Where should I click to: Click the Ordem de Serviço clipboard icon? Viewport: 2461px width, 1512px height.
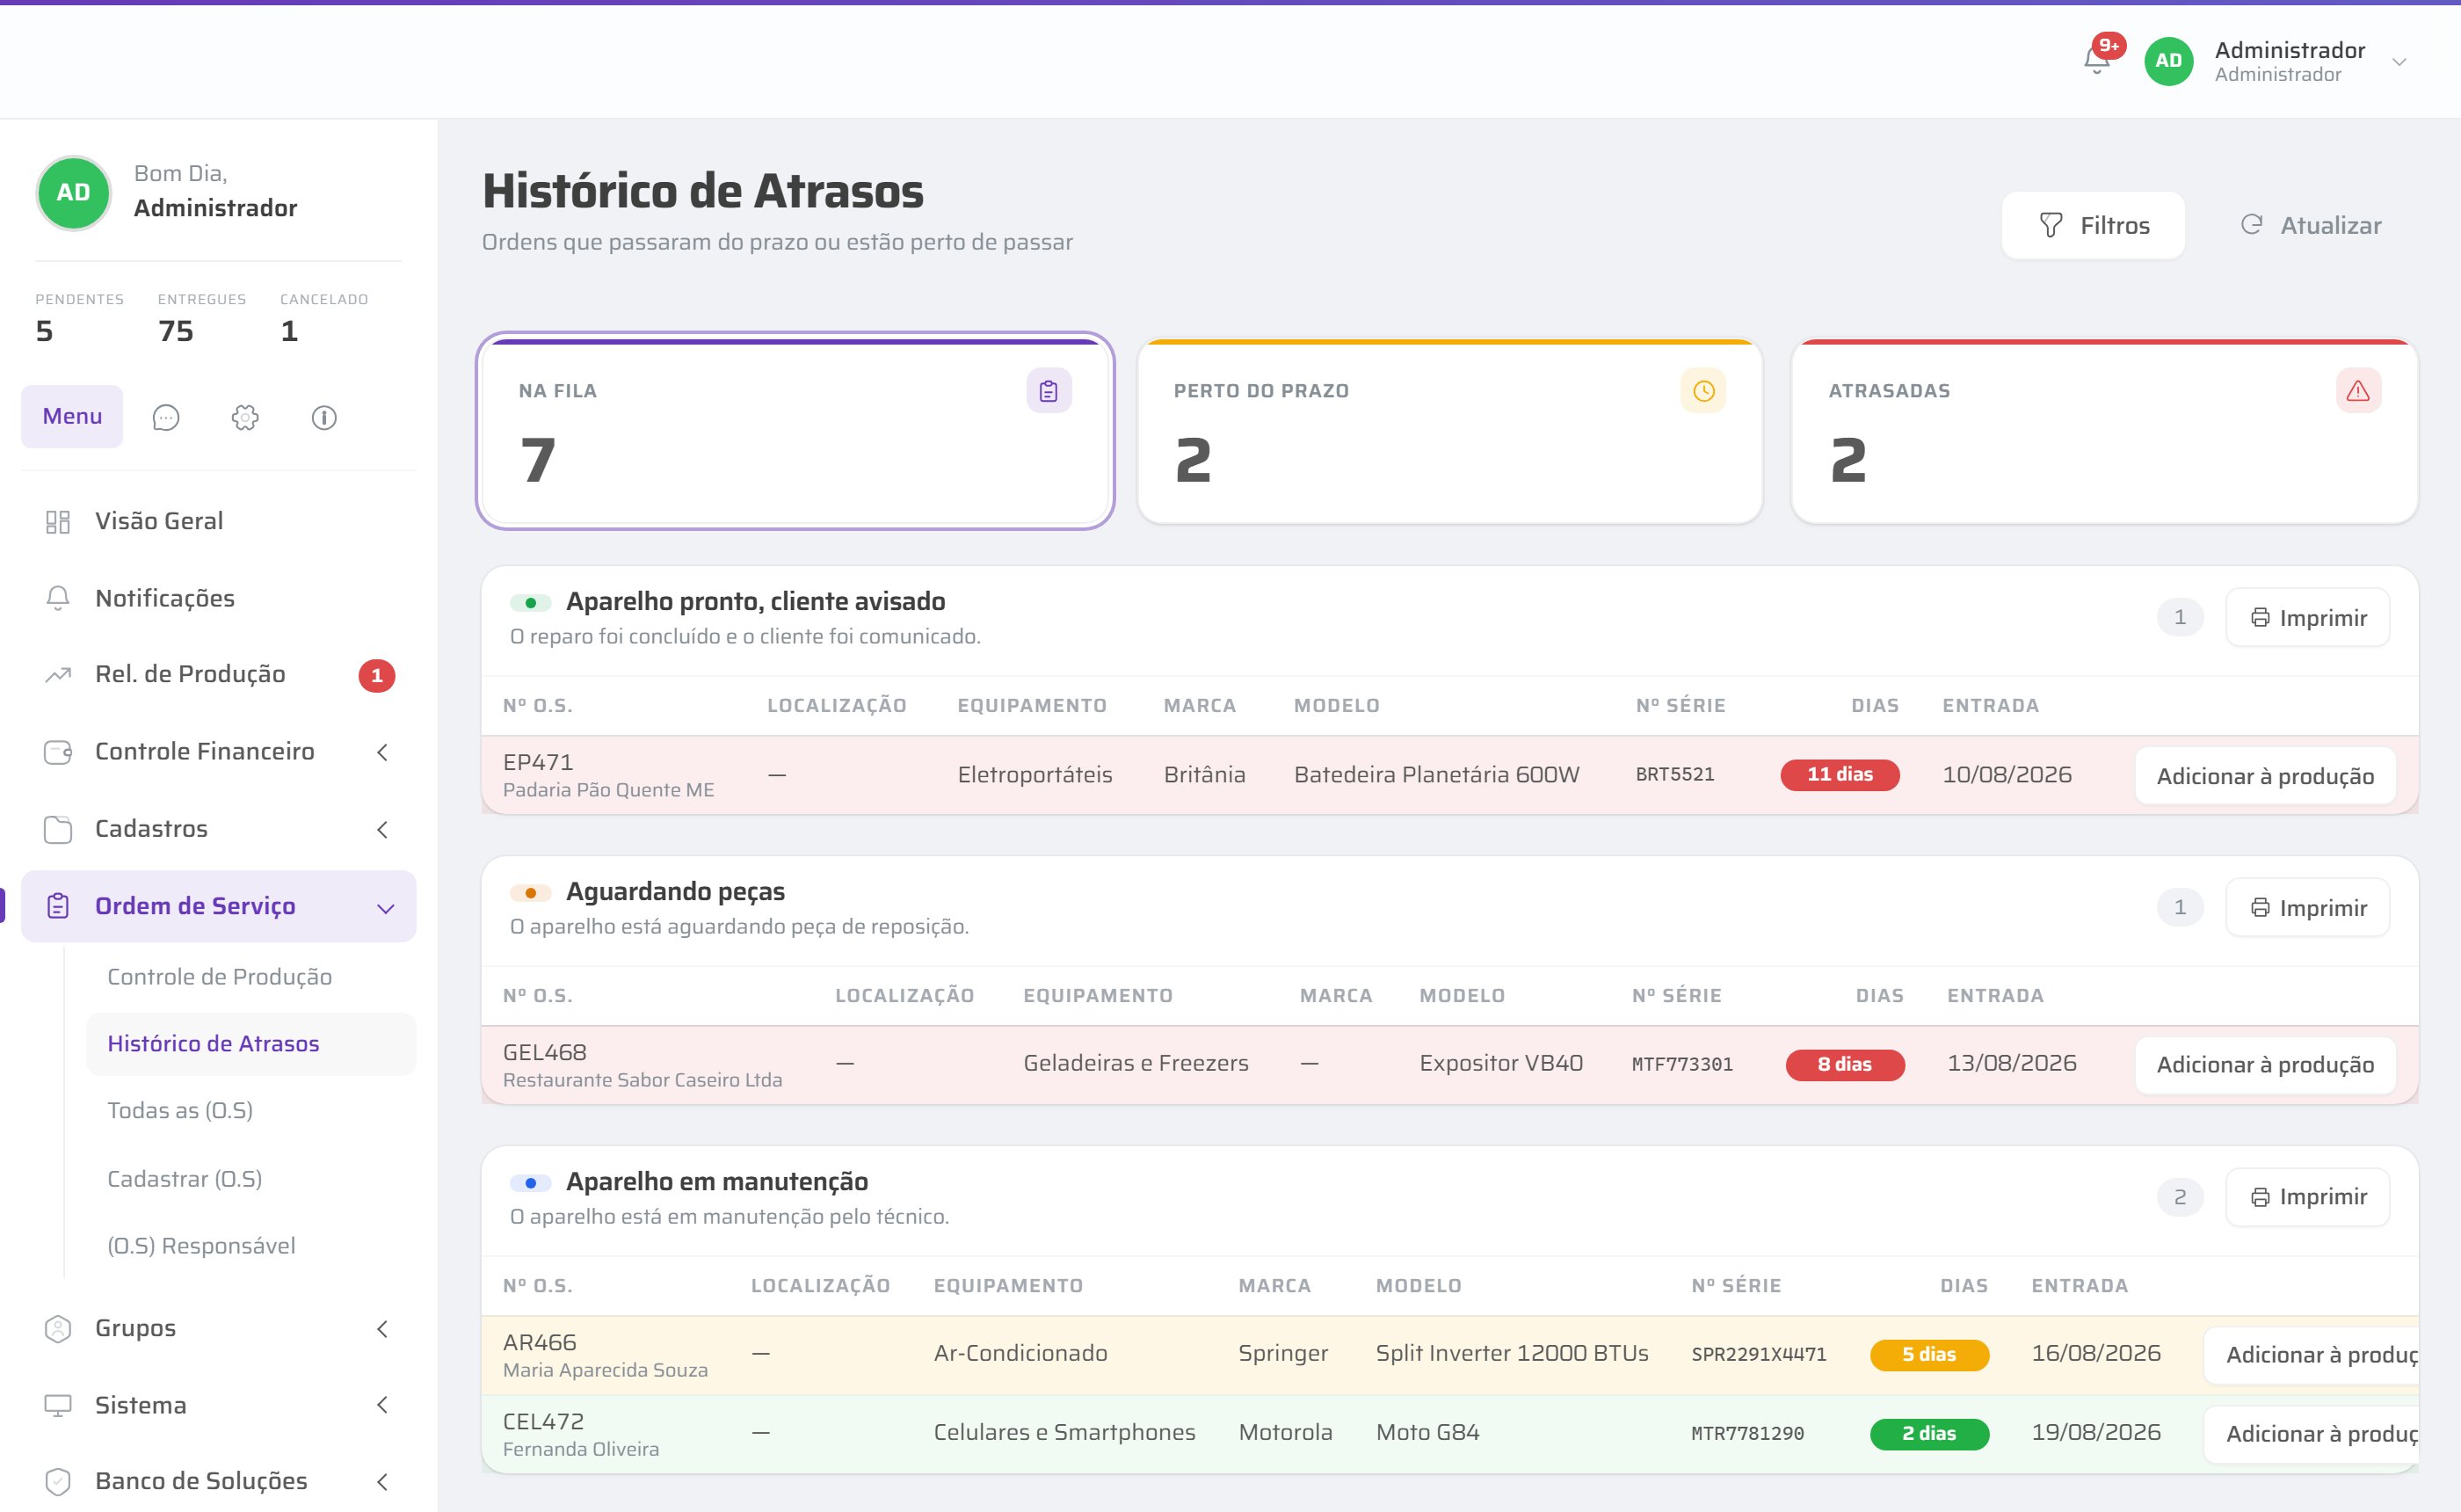58,906
